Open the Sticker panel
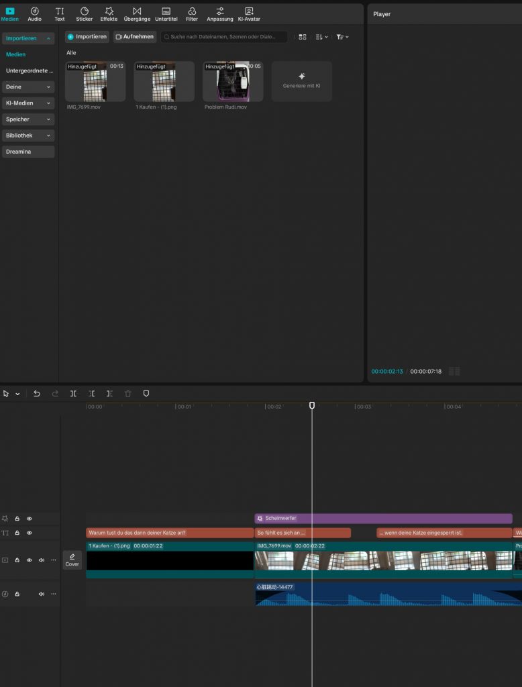This screenshot has height=687, width=522. click(x=84, y=13)
